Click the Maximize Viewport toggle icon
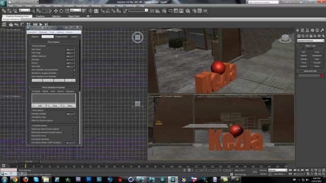 click(323, 174)
